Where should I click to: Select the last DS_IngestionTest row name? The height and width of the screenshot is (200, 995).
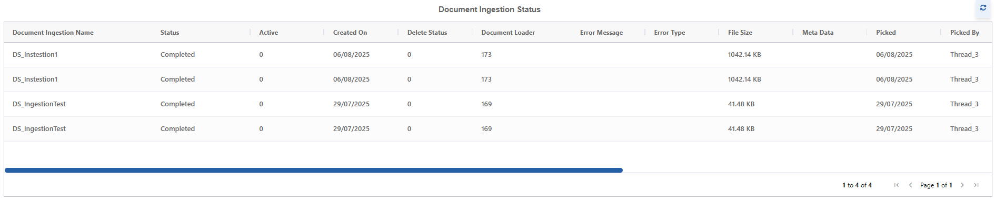point(39,129)
